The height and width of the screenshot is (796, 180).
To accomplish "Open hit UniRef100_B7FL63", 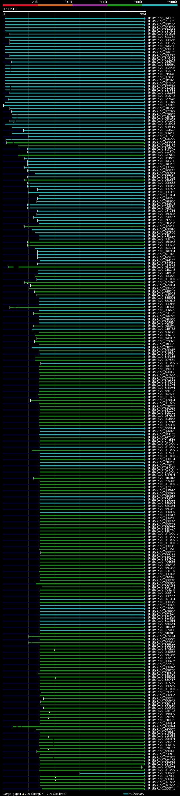I will [x=161, y=18].
